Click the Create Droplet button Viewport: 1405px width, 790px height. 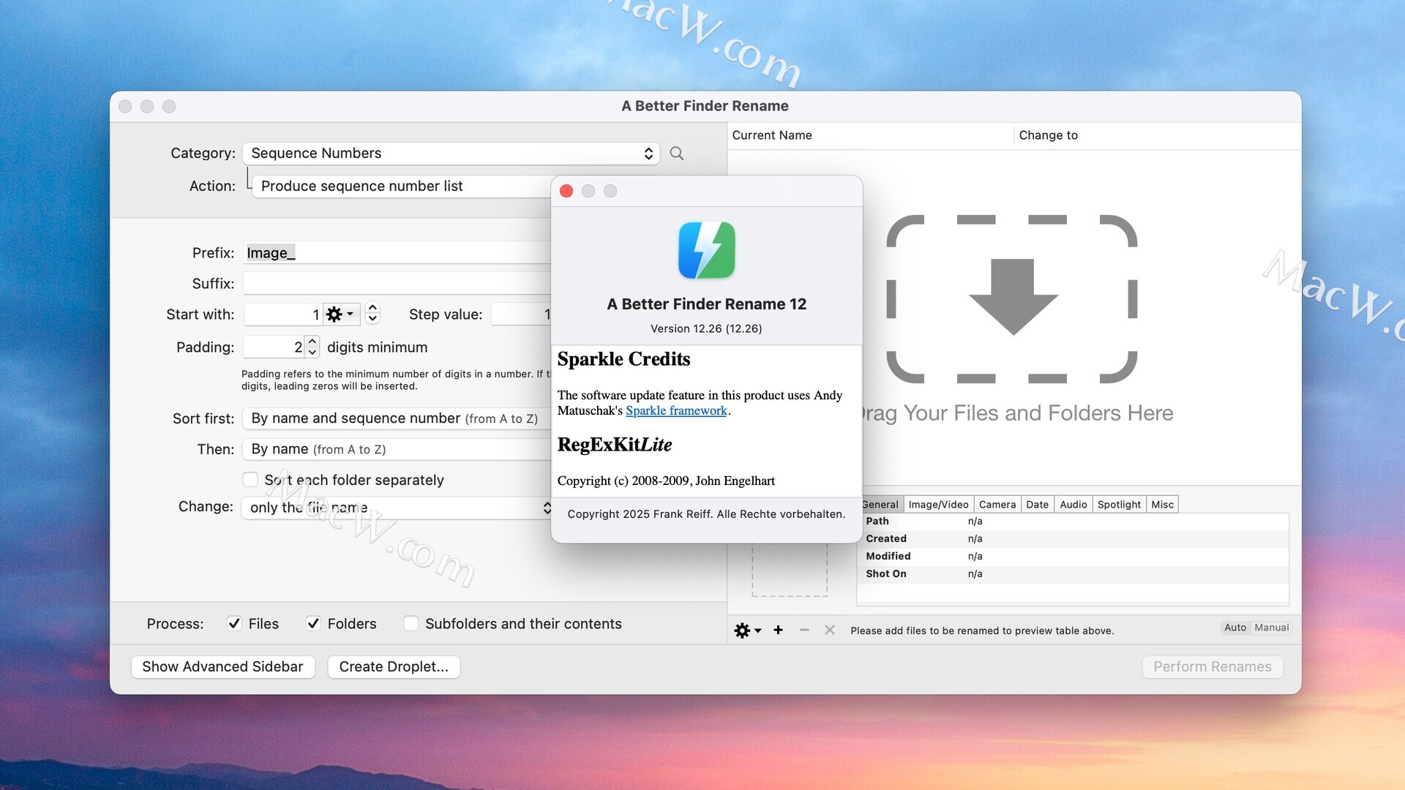[x=394, y=666]
